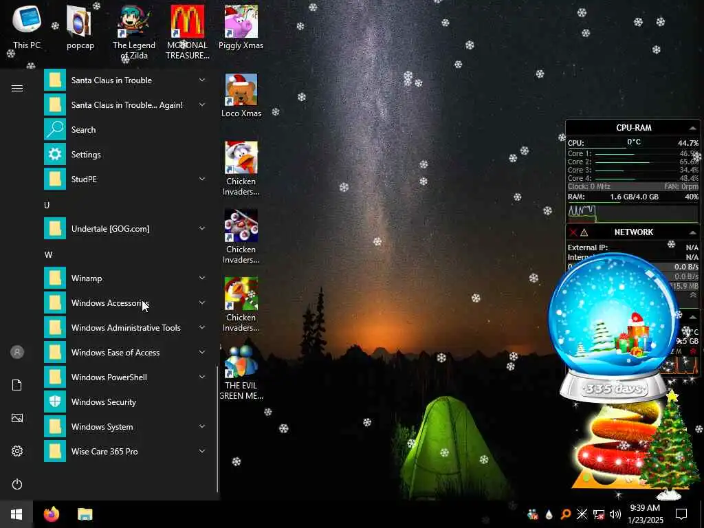Click the network tray icon

tap(599, 514)
